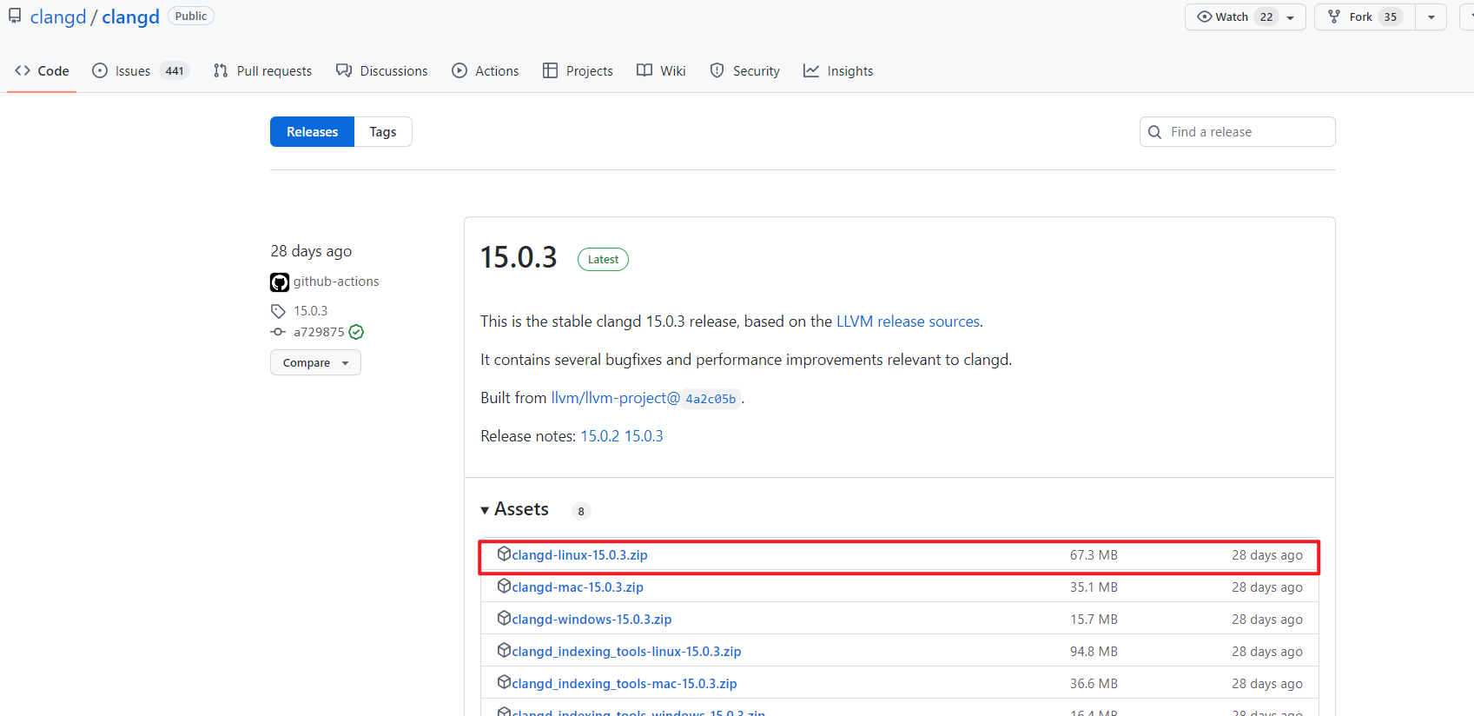Click the Latest badge

click(x=603, y=259)
